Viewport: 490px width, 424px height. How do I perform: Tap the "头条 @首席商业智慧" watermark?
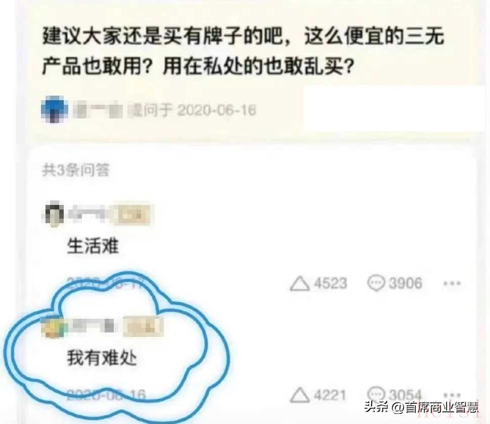click(422, 407)
